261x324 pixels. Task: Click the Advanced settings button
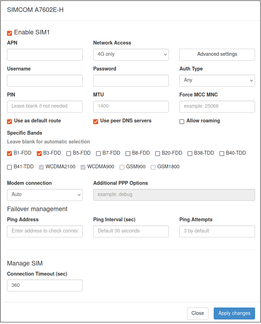click(x=217, y=54)
